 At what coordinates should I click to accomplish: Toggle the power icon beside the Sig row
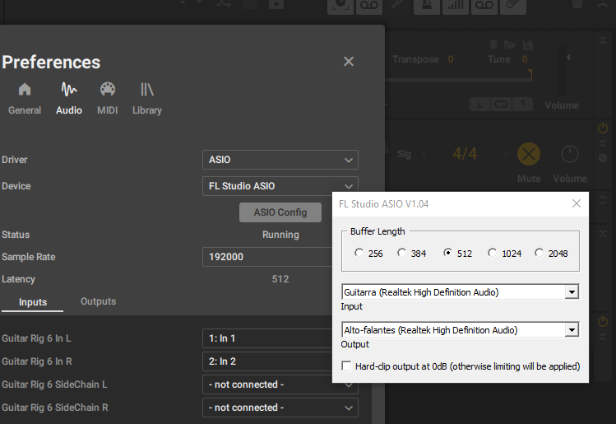tap(603, 128)
